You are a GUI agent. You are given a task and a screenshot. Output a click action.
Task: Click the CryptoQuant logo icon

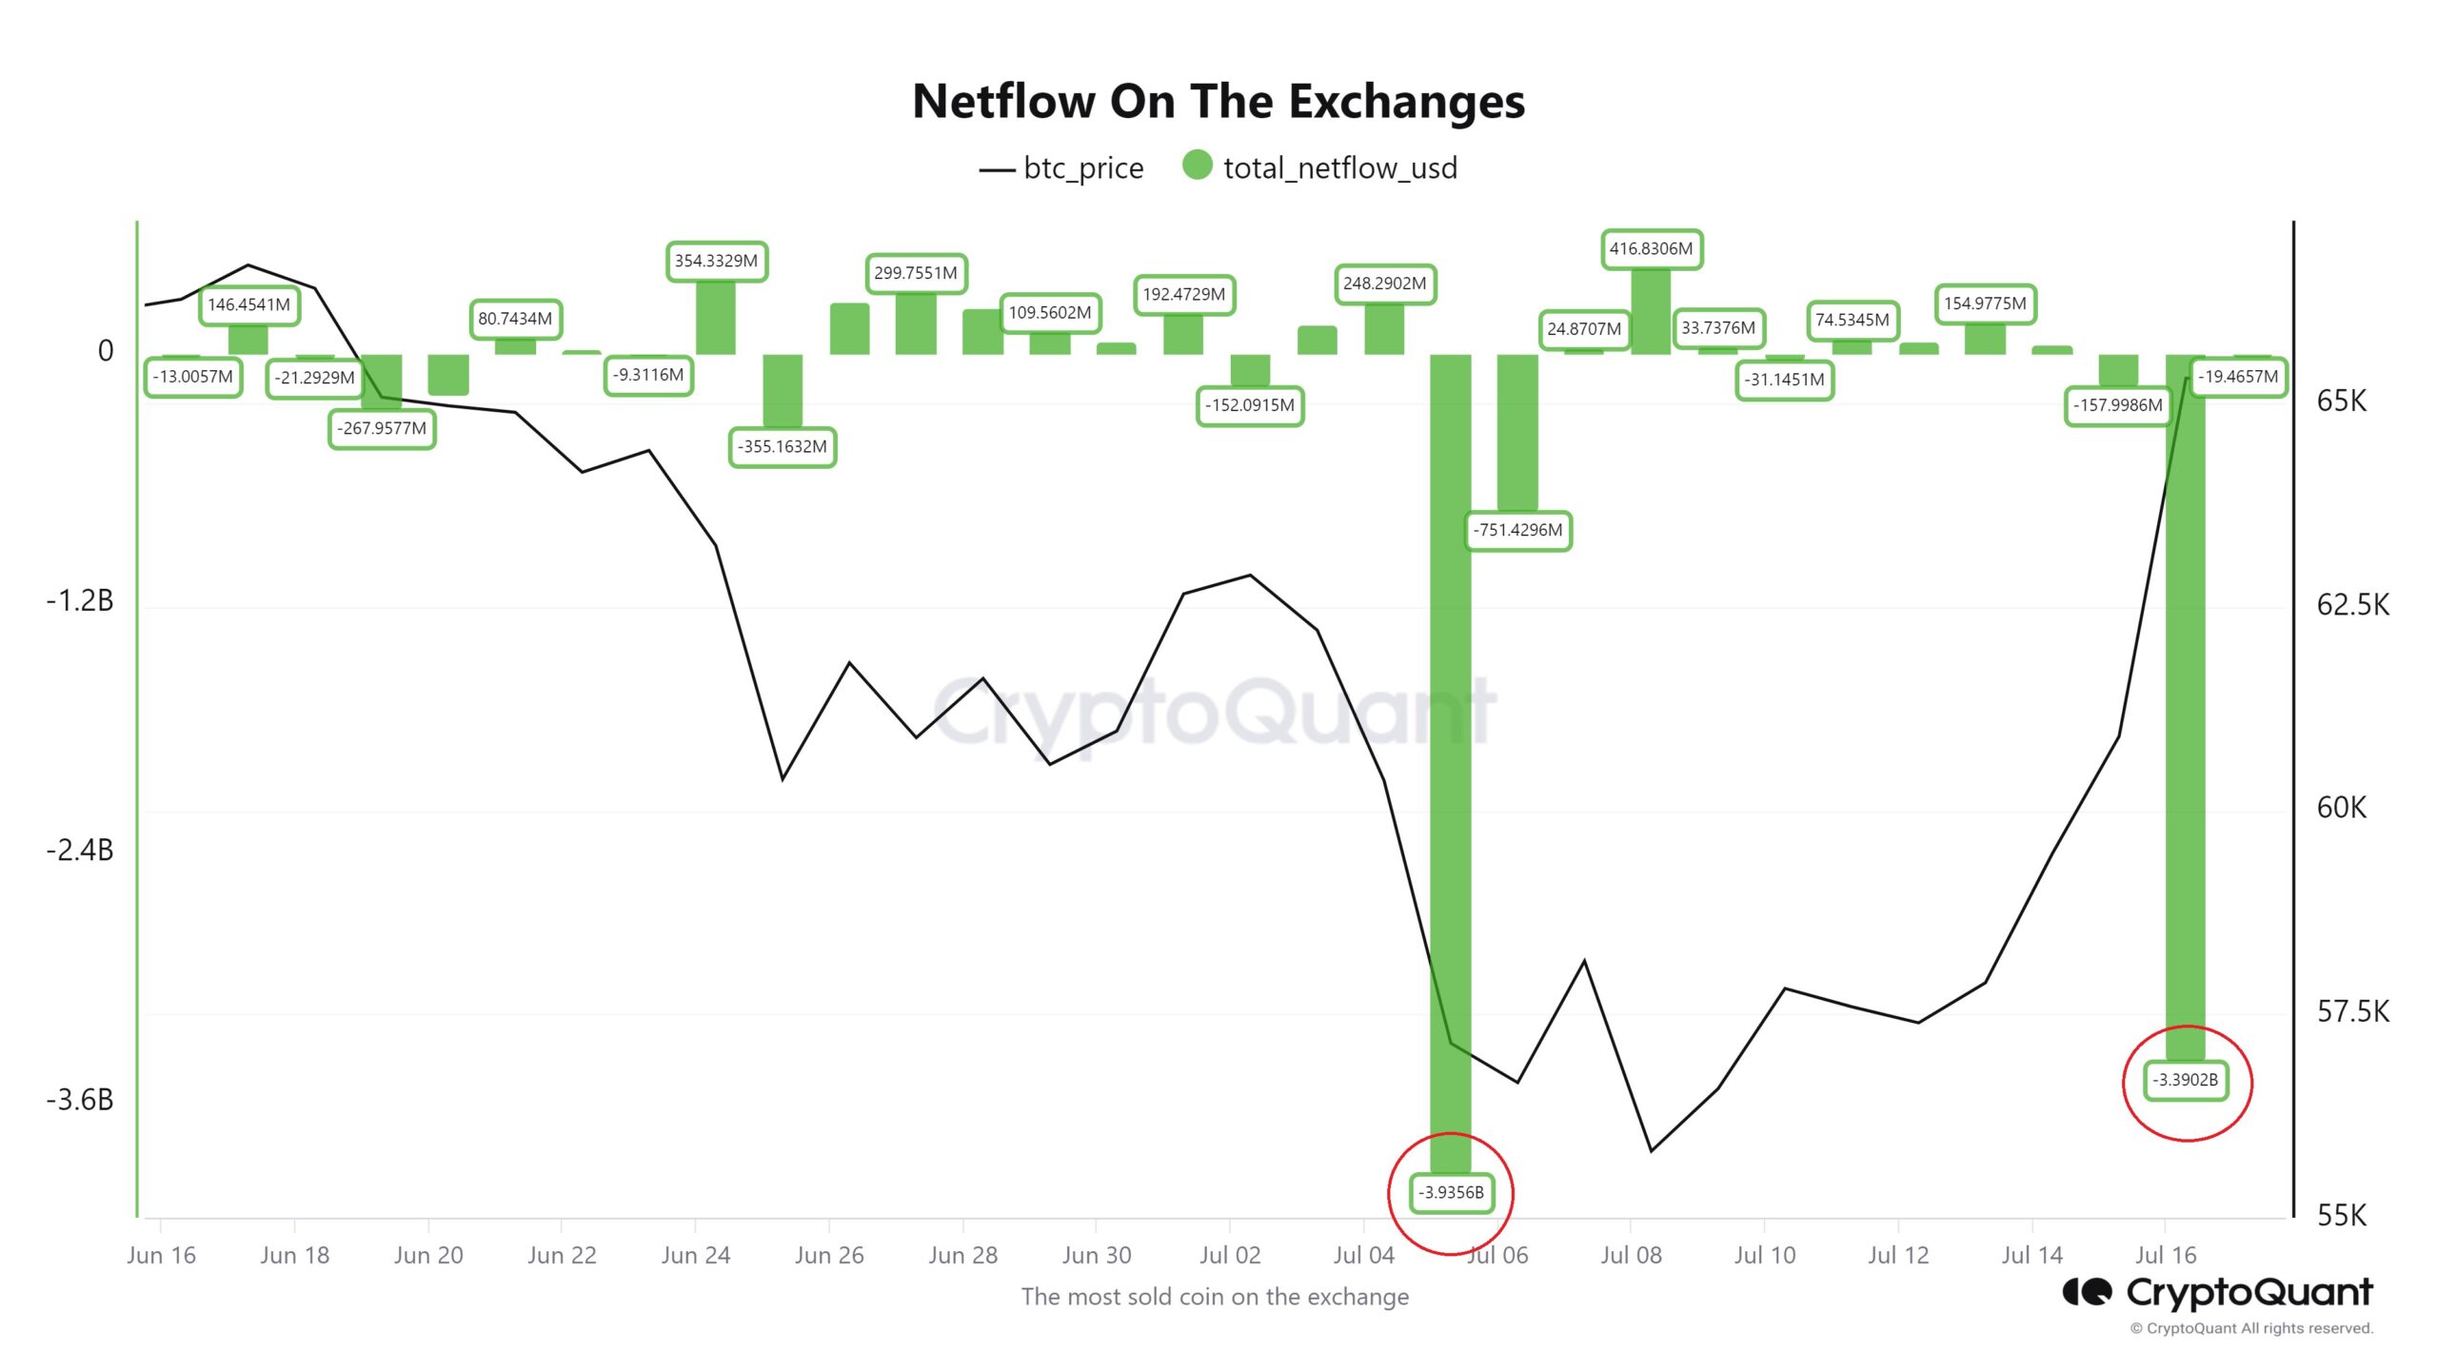click(2088, 1292)
